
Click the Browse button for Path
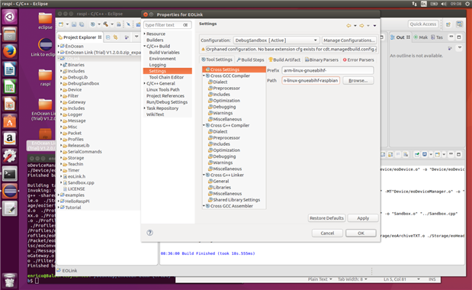click(358, 81)
